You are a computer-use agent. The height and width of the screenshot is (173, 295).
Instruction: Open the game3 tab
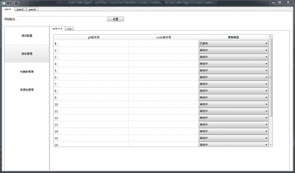point(32,9)
